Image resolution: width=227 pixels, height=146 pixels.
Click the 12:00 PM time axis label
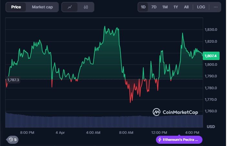[x=159, y=133]
